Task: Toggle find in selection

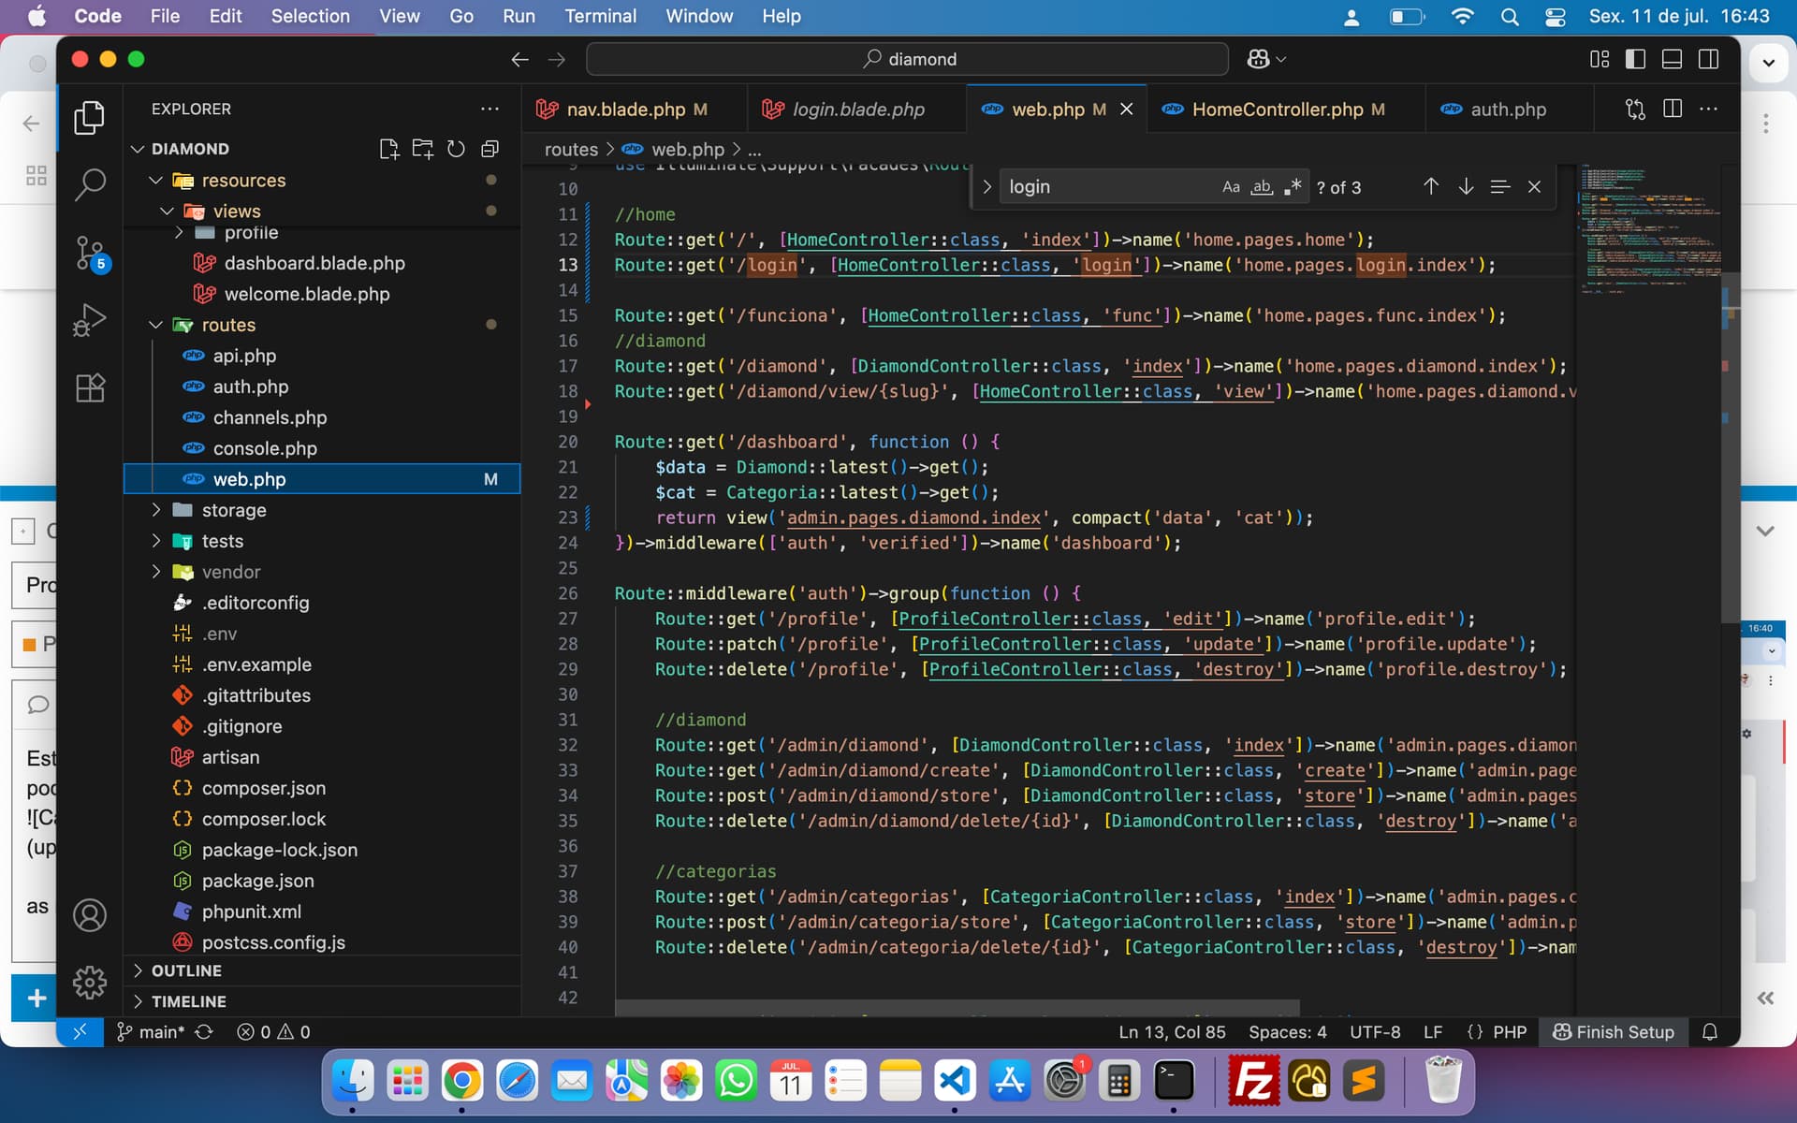Action: [1500, 186]
